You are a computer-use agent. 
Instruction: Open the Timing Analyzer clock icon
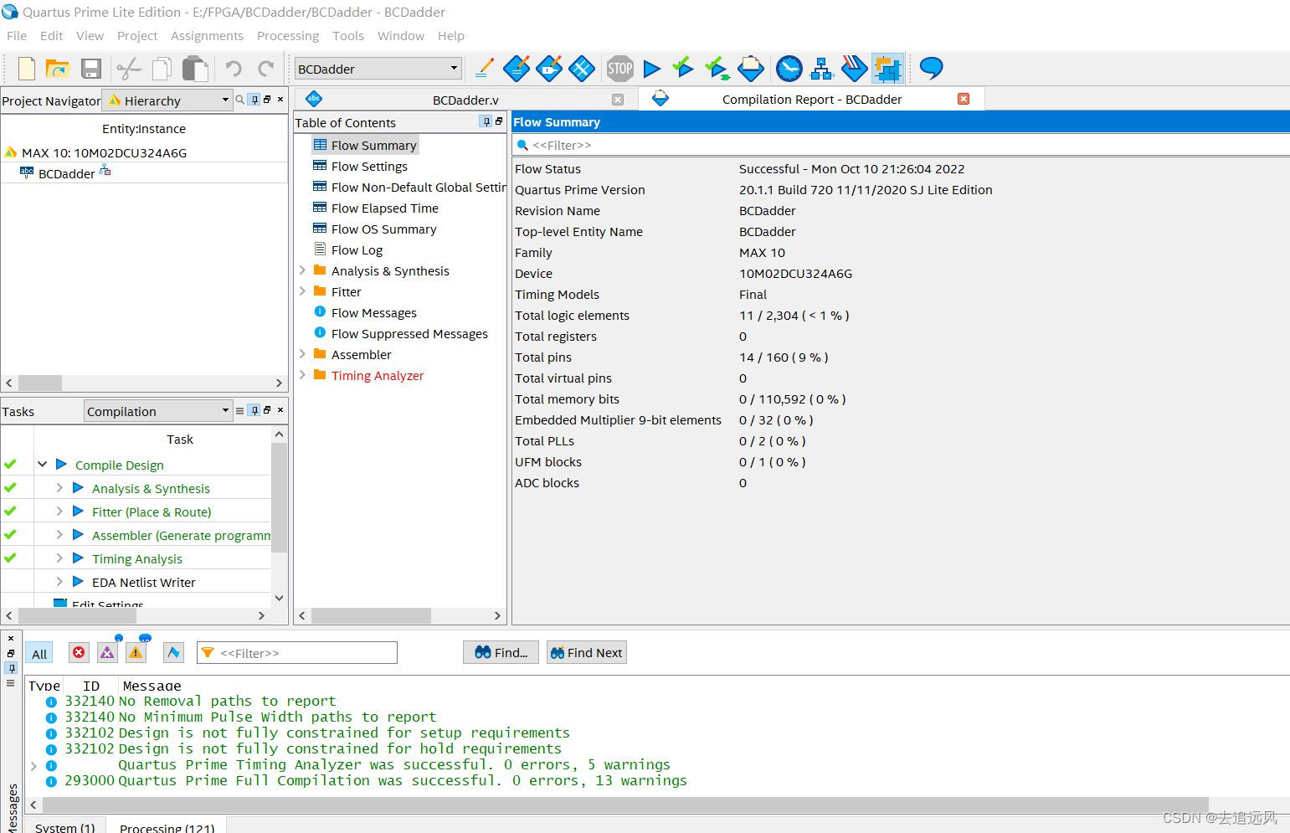[789, 69]
